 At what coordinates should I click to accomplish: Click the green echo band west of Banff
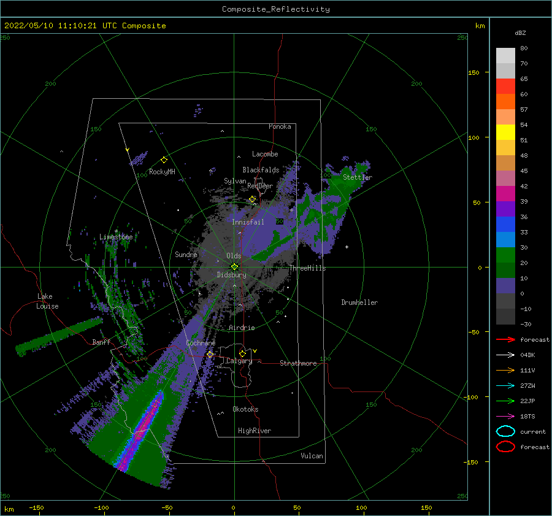click(x=58, y=336)
